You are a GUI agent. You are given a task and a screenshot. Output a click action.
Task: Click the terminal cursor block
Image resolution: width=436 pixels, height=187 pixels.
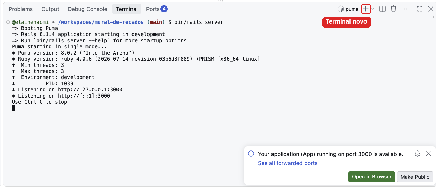(13, 108)
